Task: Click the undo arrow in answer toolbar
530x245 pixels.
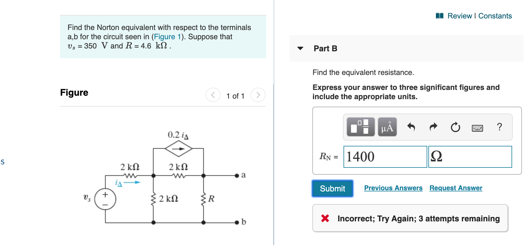Action: click(x=411, y=127)
